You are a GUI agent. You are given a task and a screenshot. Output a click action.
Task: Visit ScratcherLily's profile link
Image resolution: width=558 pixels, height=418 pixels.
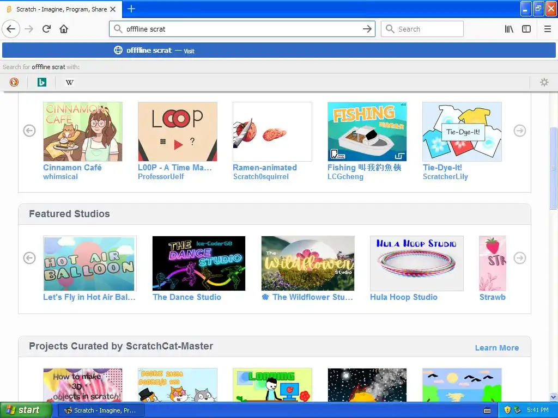[x=445, y=177]
